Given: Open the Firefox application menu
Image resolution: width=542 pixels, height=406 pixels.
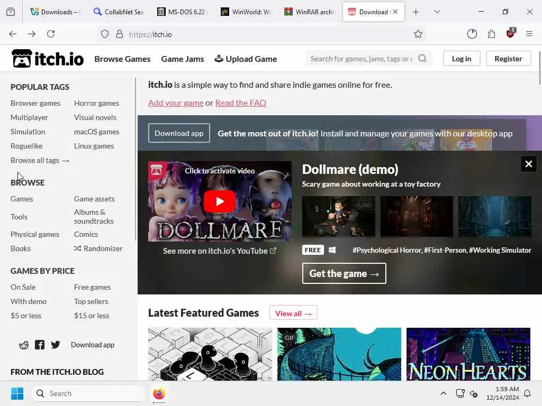Looking at the screenshot, I should click(529, 34).
